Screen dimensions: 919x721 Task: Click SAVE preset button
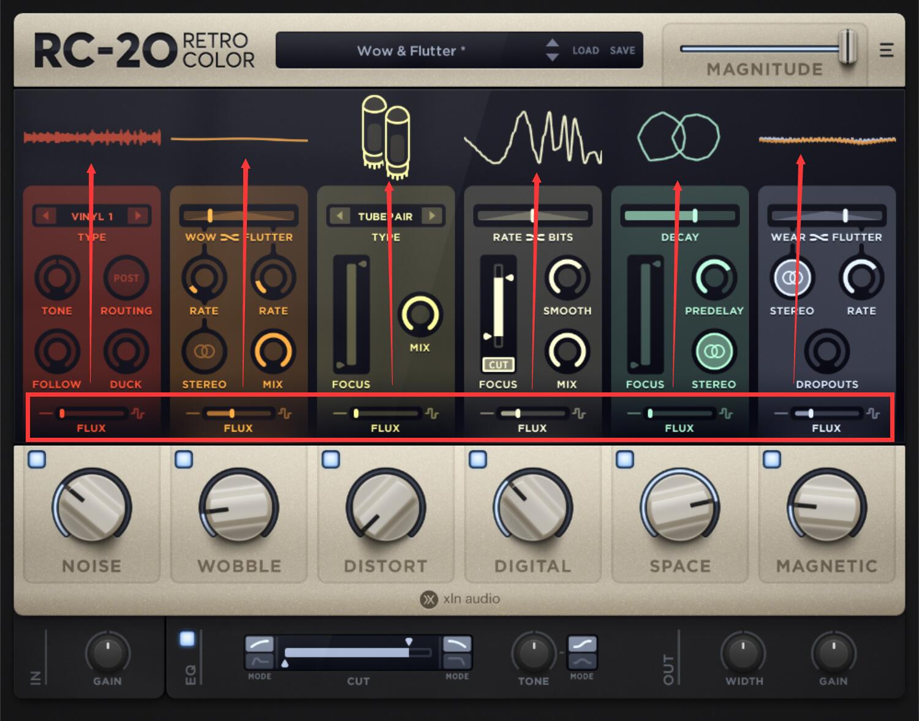pos(622,50)
